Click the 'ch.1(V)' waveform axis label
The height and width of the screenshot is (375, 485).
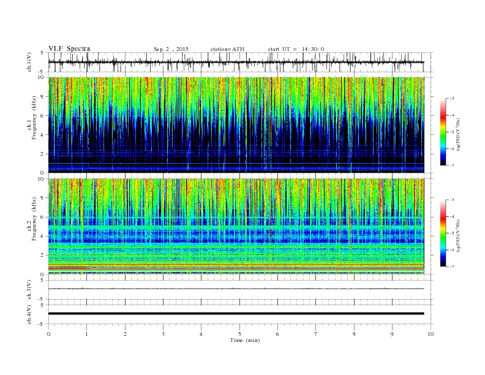click(x=29, y=62)
